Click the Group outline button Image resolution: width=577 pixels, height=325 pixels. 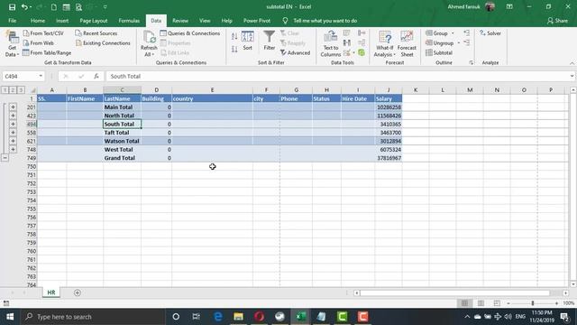click(x=436, y=33)
